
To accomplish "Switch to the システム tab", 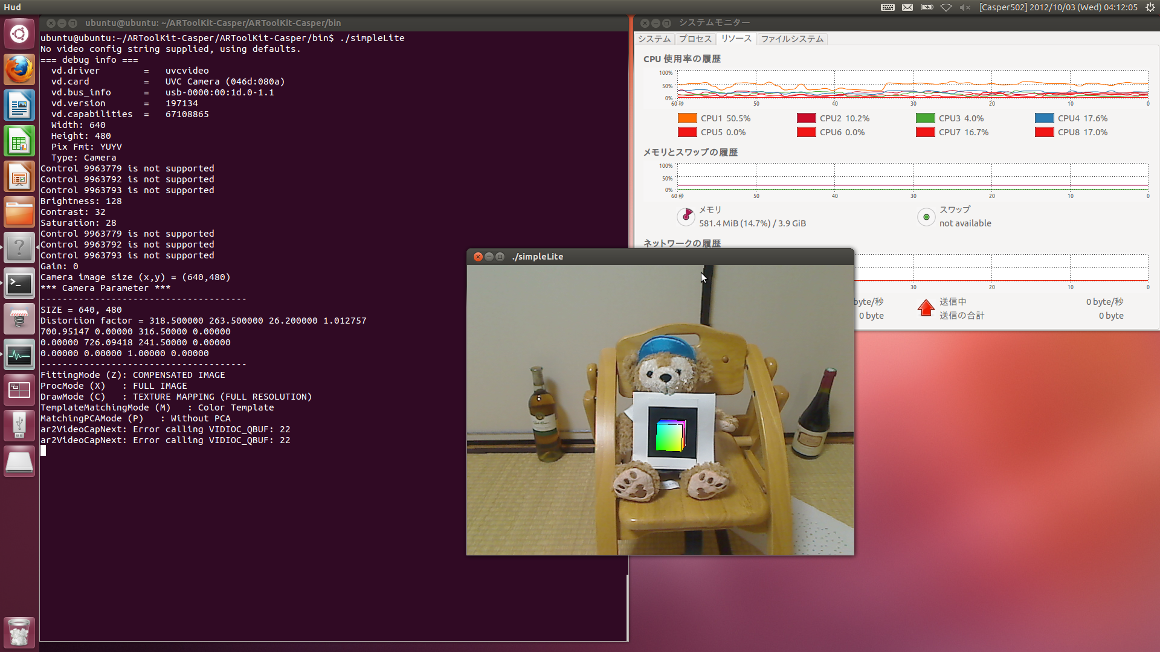I will (x=654, y=39).
